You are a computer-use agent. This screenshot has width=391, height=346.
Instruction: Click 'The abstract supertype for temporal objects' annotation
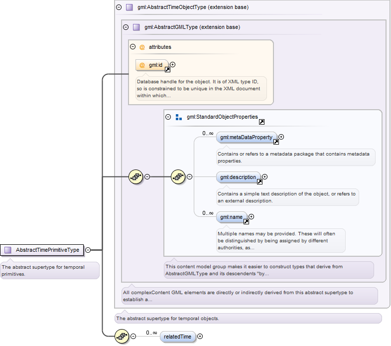[248, 319]
